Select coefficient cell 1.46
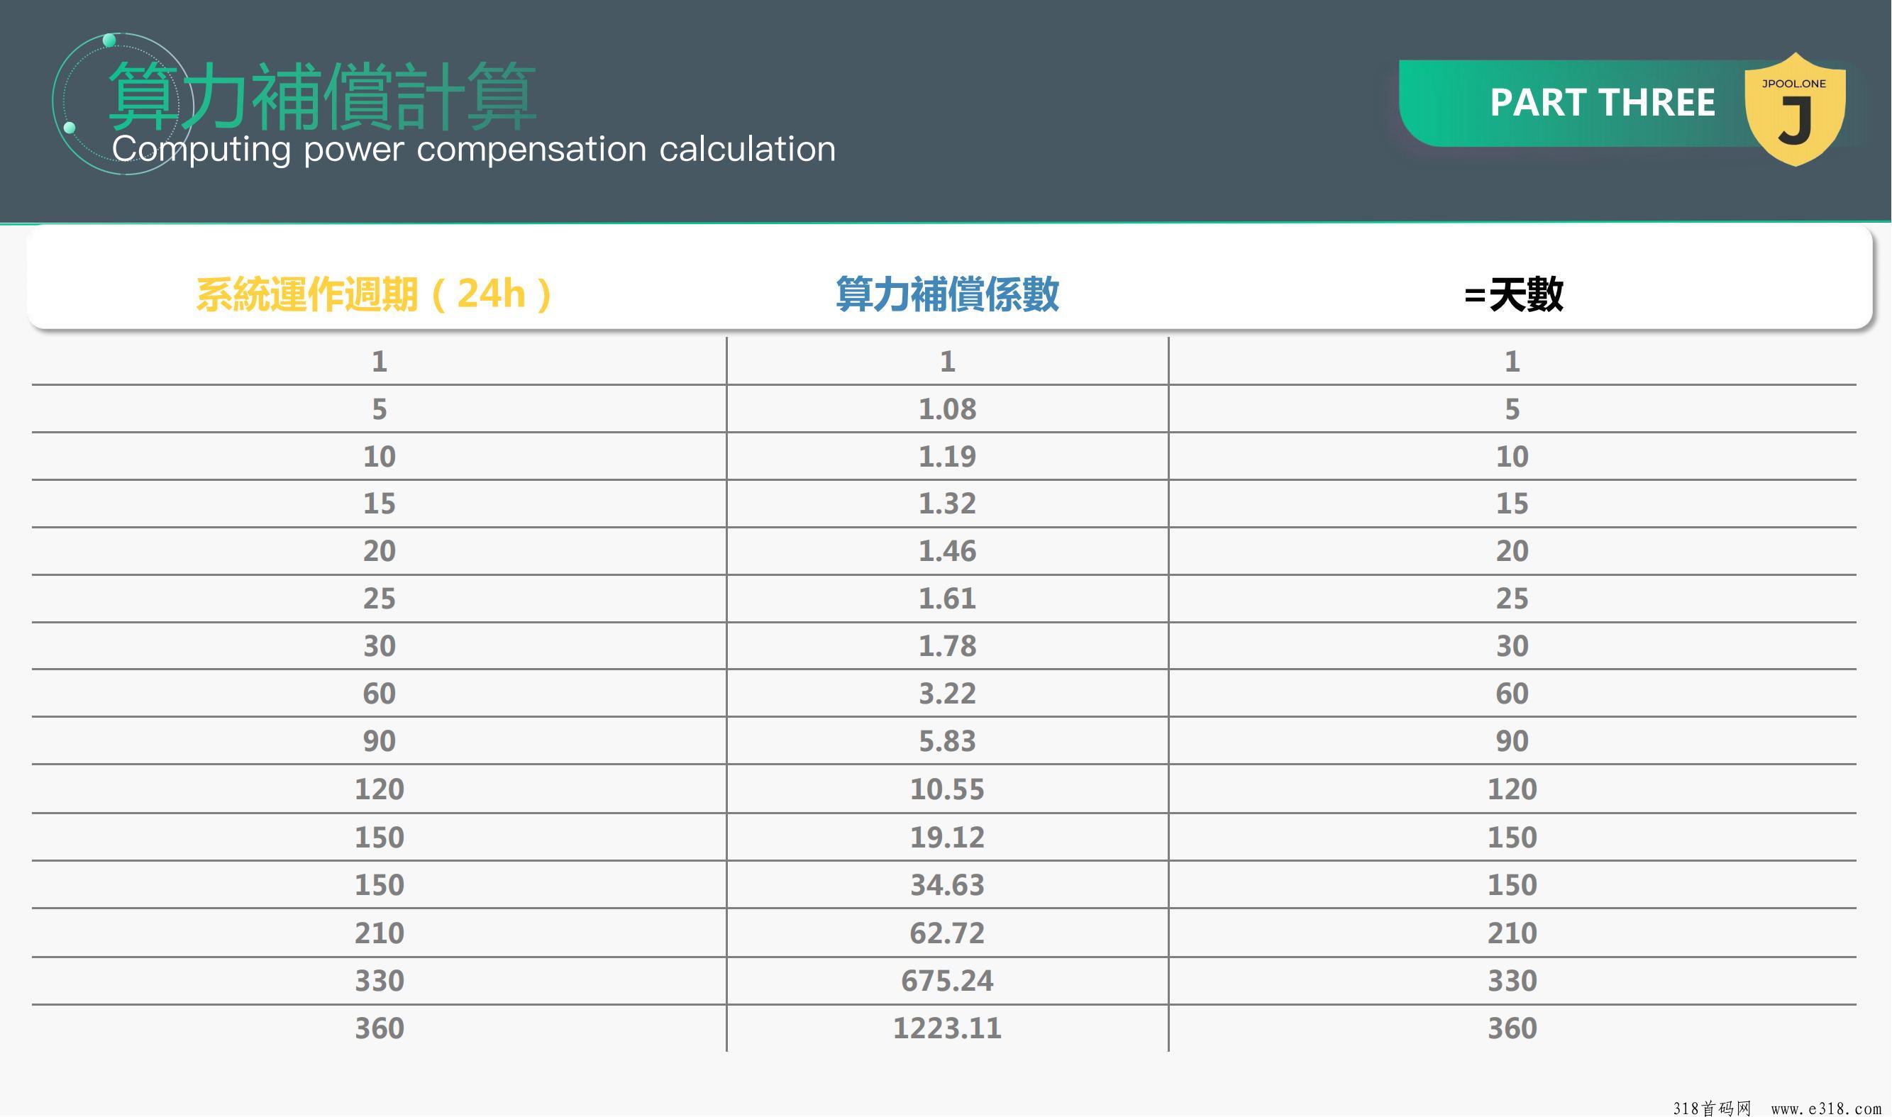The image size is (1892, 1117). (947, 551)
